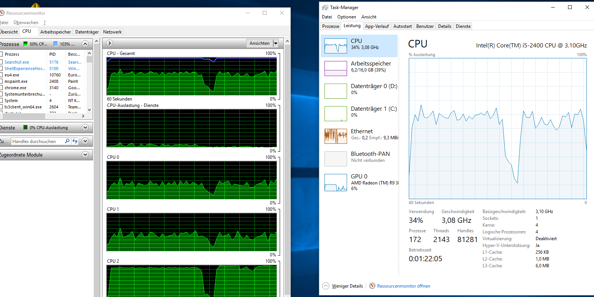This screenshot has width=594, height=297.
Task: Click left pane scroll up arrow
Action: (x=97, y=41)
